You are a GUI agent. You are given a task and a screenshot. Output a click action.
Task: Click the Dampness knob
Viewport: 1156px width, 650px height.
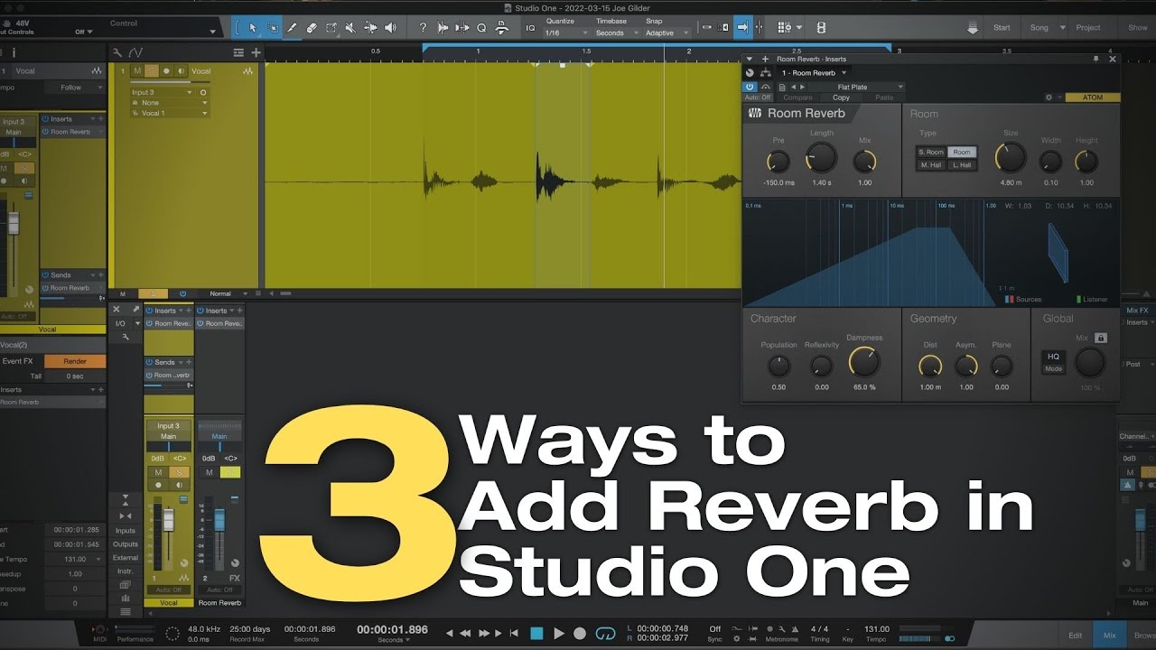pos(864,363)
